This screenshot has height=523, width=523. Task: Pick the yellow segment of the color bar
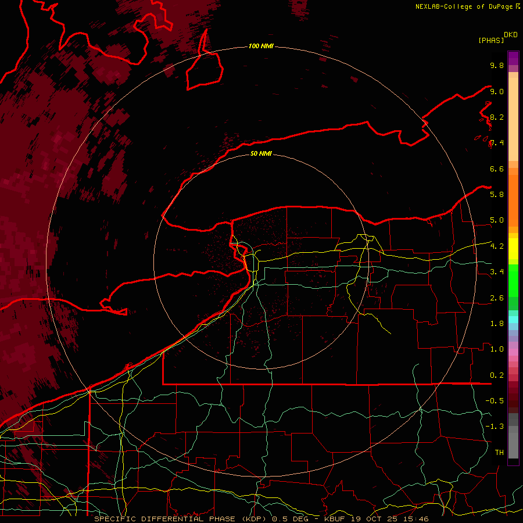(x=513, y=249)
